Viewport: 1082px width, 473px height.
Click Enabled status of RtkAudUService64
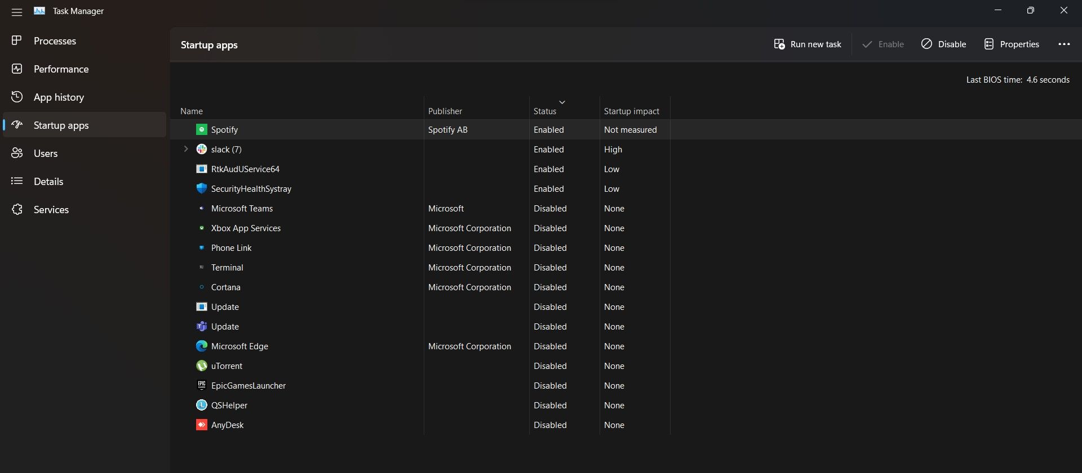[x=549, y=169]
